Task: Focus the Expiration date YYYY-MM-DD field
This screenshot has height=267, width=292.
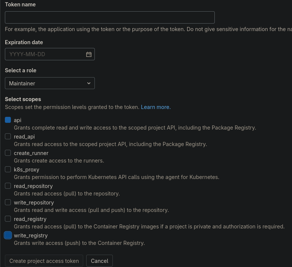Action: pyautogui.click(x=45, y=54)
